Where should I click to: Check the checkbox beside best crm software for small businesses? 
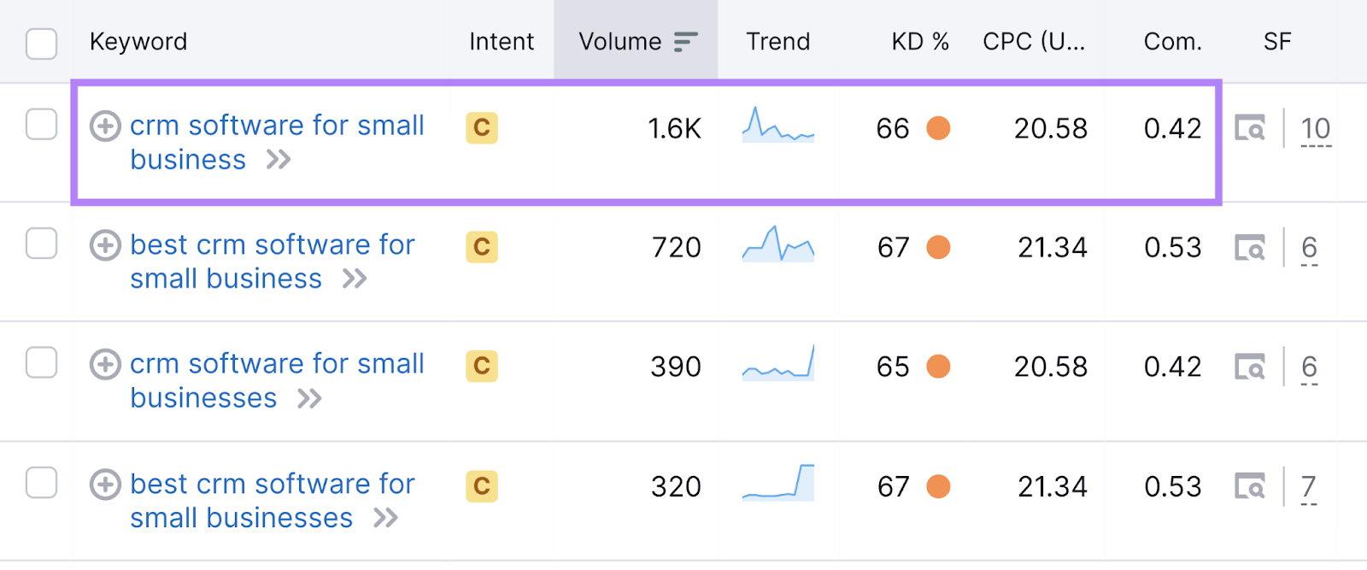point(41,483)
